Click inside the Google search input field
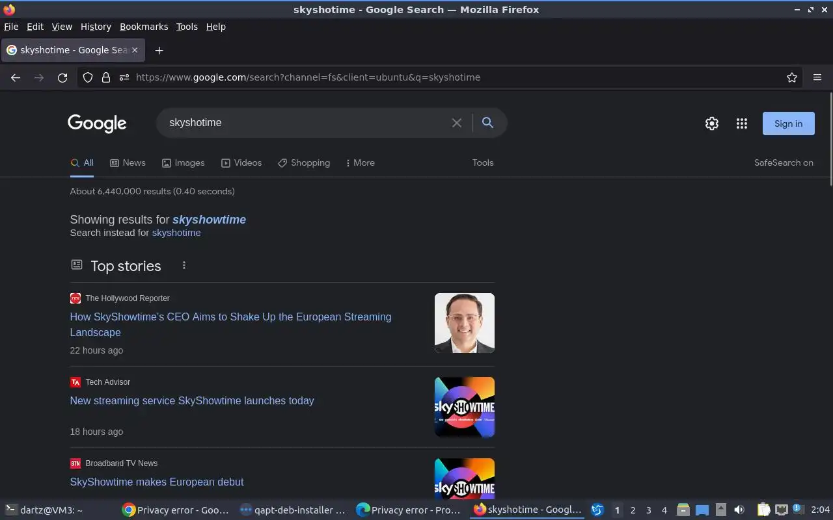The image size is (833, 520). [x=306, y=123]
